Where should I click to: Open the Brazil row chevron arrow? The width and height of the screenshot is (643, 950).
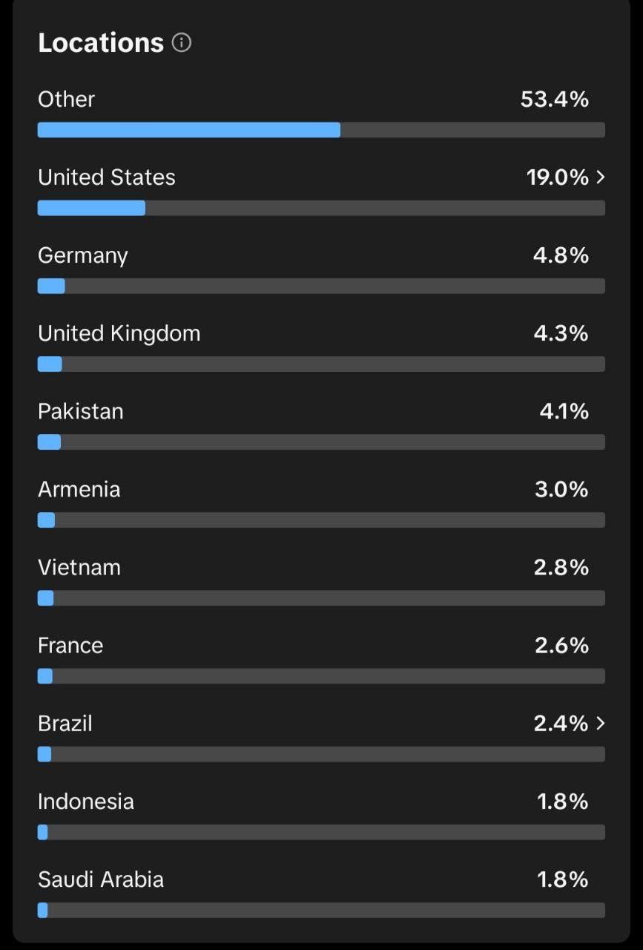[x=601, y=723]
